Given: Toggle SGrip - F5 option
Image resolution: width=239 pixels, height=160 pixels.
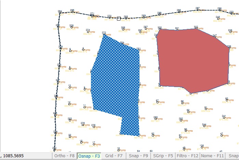Looking at the screenshot, I should pyautogui.click(x=163, y=156).
